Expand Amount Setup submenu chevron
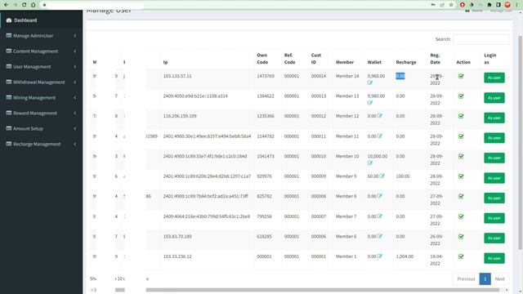Image resolution: width=523 pixels, height=294 pixels. (74, 128)
